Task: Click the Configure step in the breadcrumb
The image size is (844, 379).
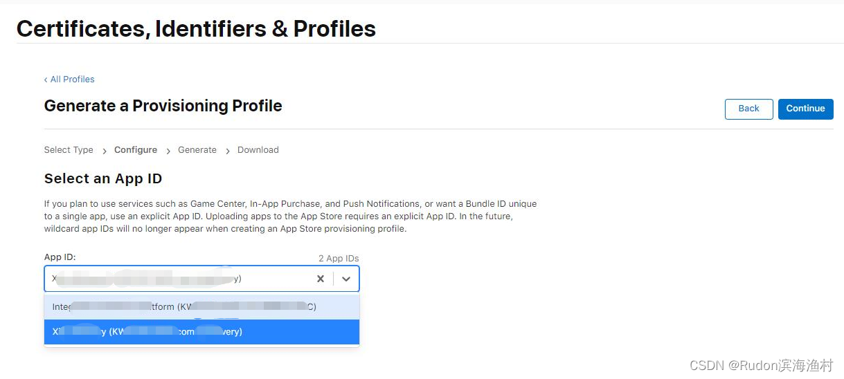Action: 136,150
